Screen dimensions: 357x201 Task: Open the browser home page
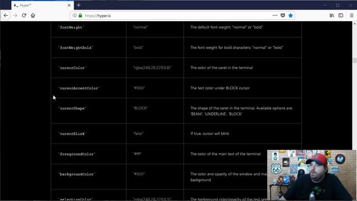pos(33,16)
